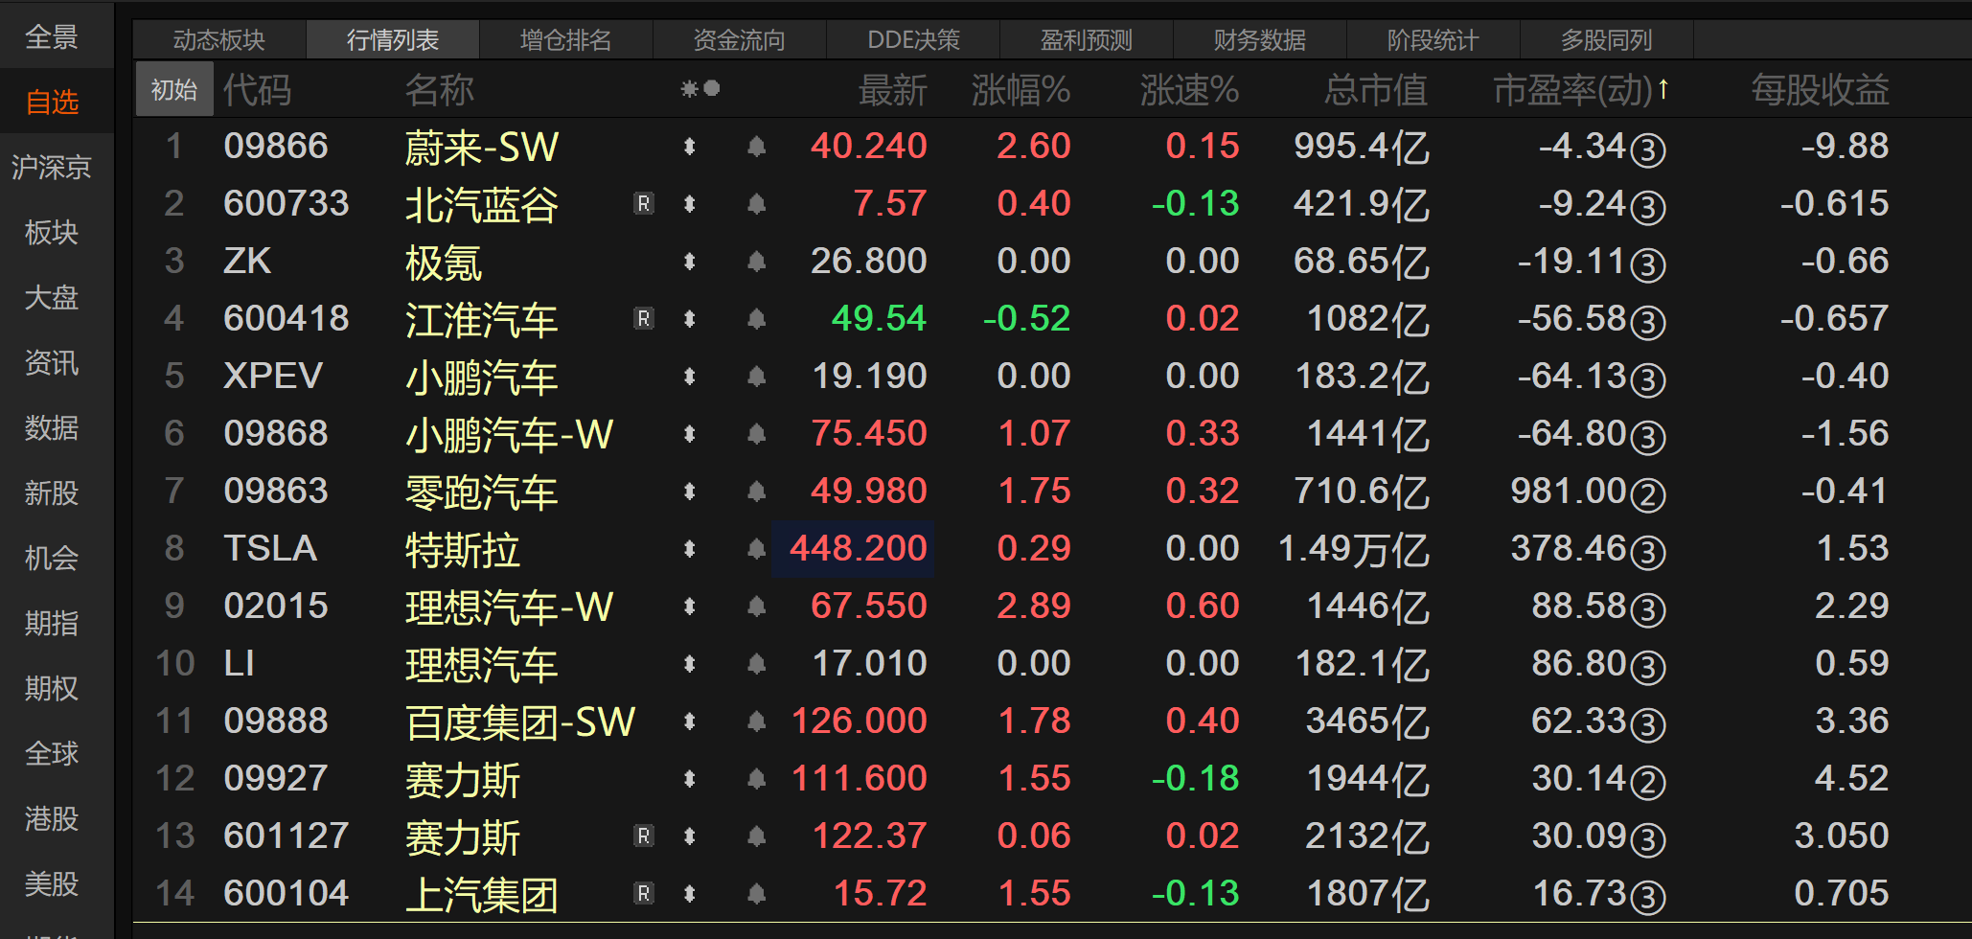Image resolution: width=1972 pixels, height=939 pixels.
Task: Sort the list by 涨幅% column
Action: [1020, 90]
